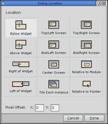The image size is (108, 124).
Task: Select the Relative to Module option
Action: pyautogui.click(x=86, y=67)
